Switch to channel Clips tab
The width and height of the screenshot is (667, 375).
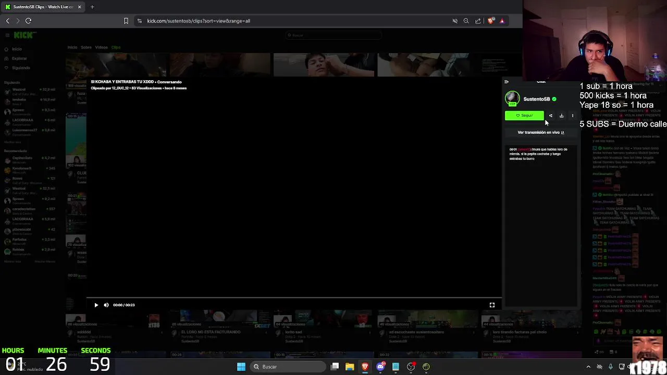pos(116,47)
